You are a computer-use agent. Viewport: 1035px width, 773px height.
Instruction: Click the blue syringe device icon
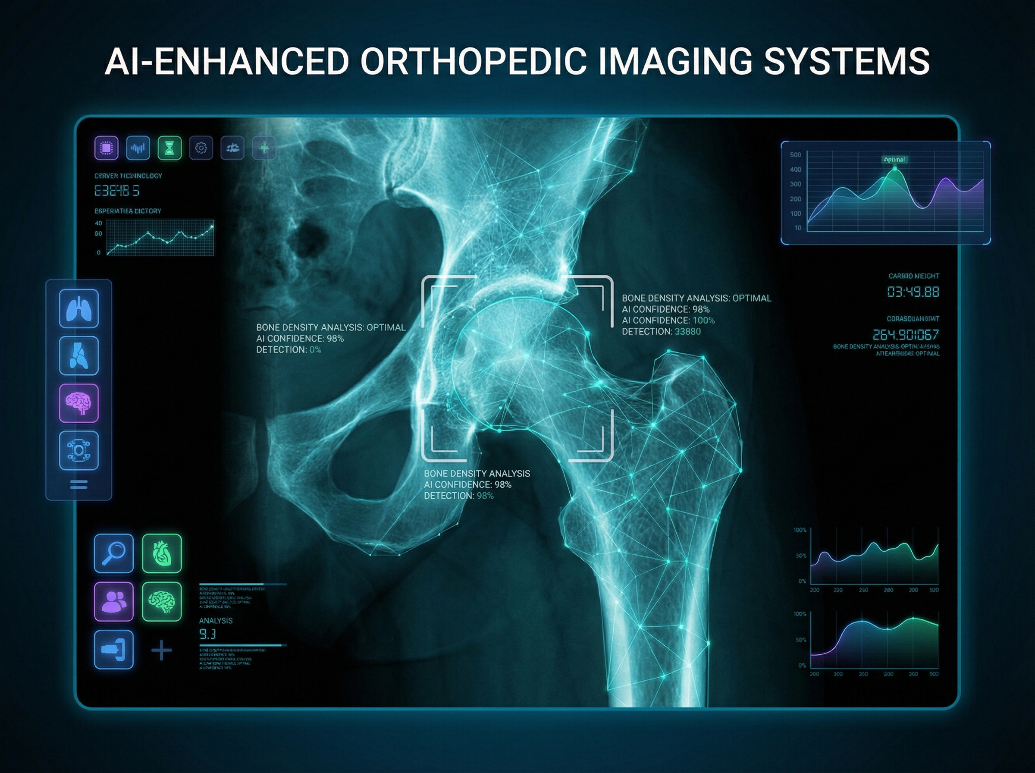[x=114, y=650]
